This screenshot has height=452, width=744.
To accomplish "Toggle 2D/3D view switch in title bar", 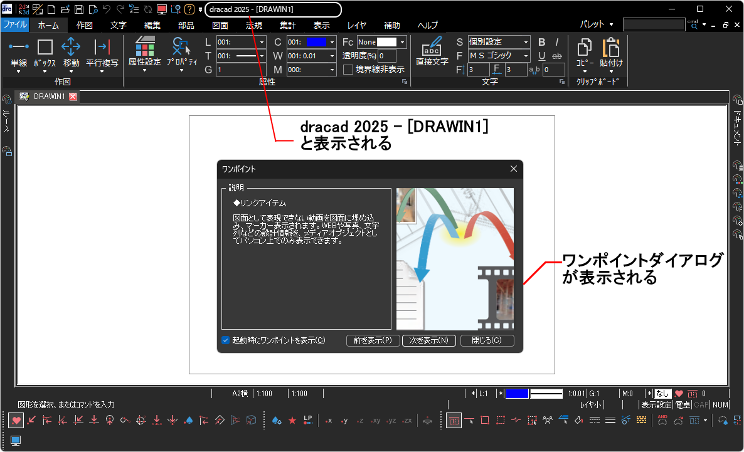I will point(23,9).
